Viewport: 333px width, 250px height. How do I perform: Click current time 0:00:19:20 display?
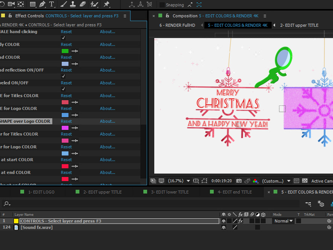click(222, 181)
